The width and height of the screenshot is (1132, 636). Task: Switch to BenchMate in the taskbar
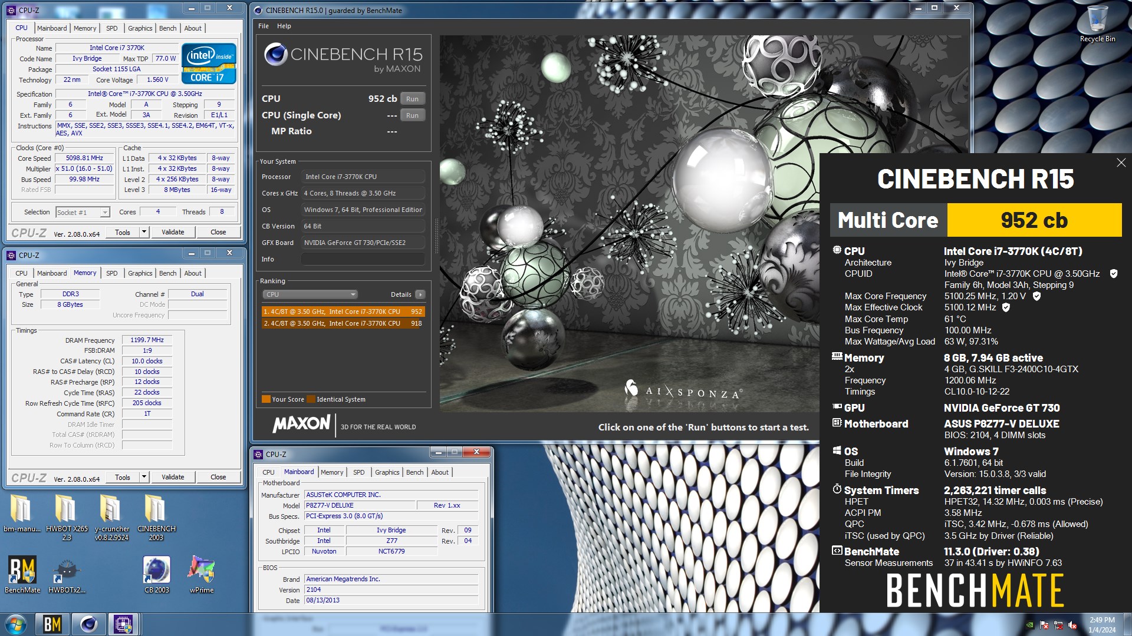52,624
